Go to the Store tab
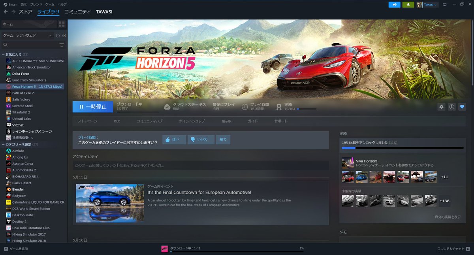The width and height of the screenshot is (474, 255). click(x=26, y=12)
